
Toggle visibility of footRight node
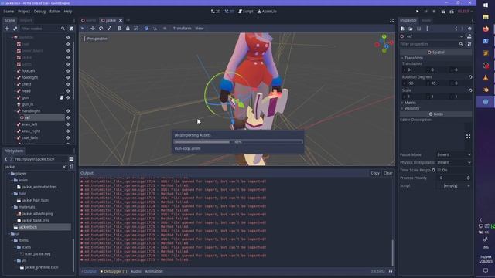coord(67,77)
